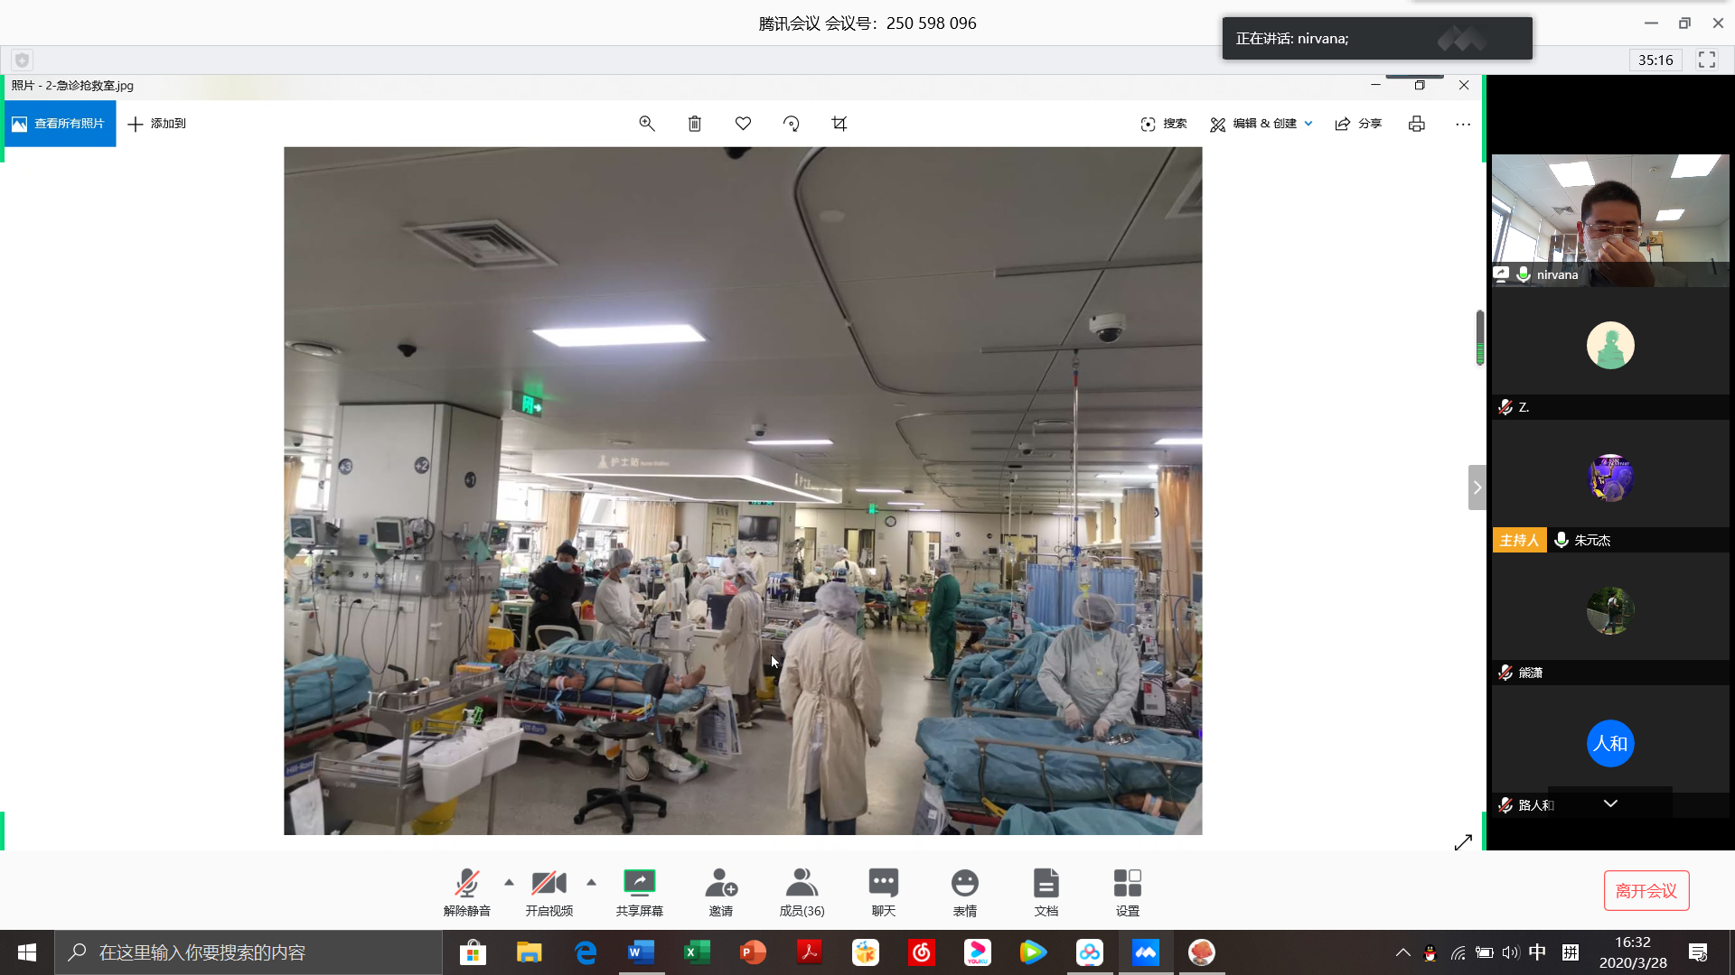The width and height of the screenshot is (1735, 975).
Task: Expand audio options arrow next to 解除静音
Action: (x=509, y=882)
